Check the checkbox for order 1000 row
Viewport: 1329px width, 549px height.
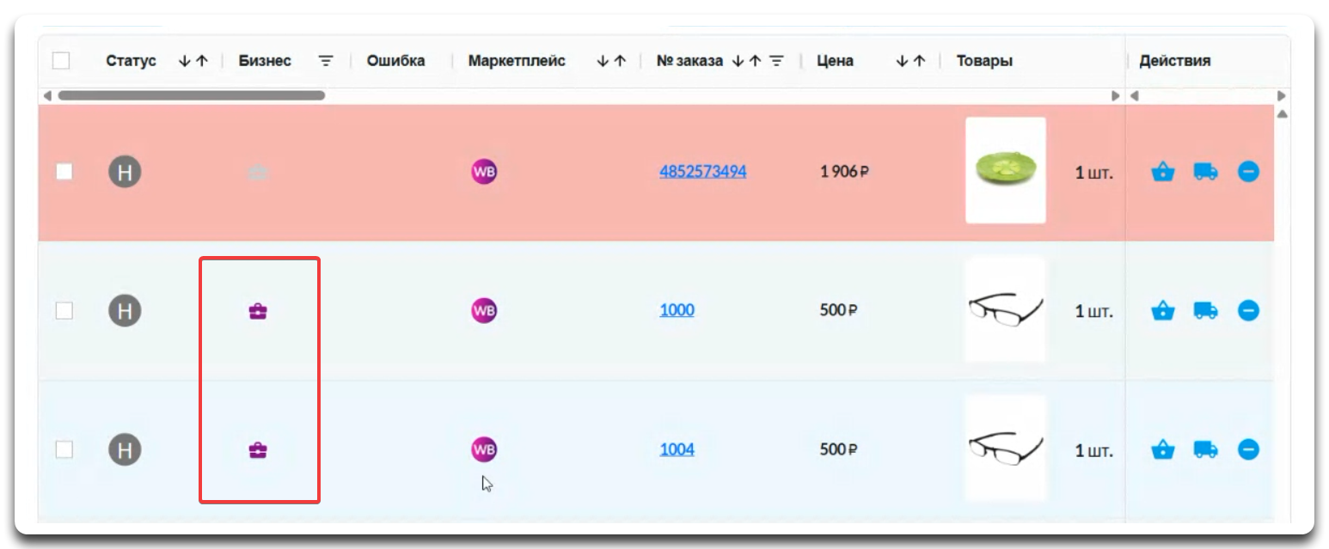64,310
